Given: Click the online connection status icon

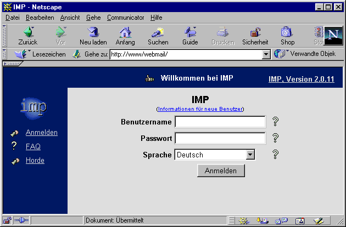Looking at the screenshot, I should pos(21,220).
